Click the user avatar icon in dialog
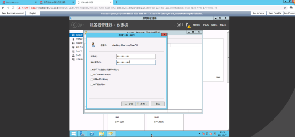The image size is (295, 137). click(x=93, y=45)
